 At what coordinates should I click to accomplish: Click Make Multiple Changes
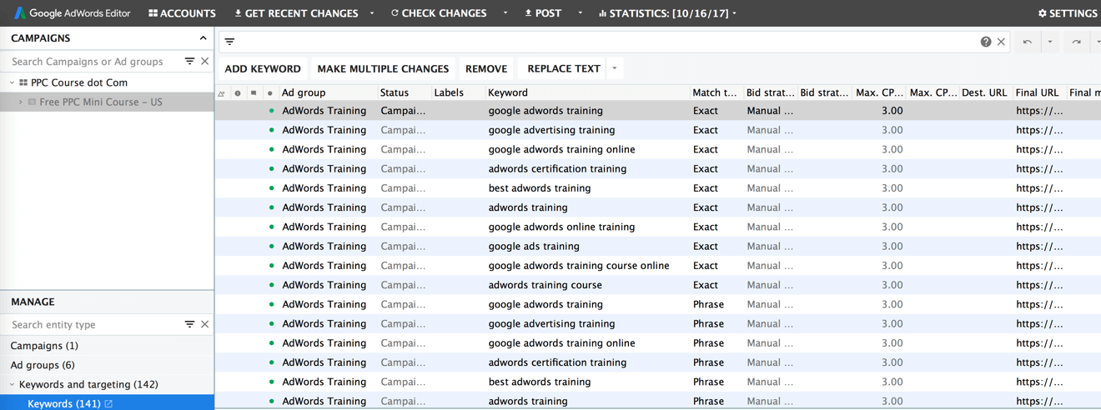pos(383,68)
